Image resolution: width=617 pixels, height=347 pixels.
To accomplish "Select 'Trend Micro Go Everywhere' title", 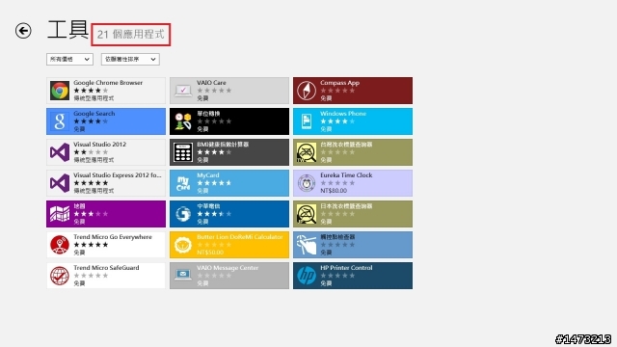I will click(x=113, y=237).
